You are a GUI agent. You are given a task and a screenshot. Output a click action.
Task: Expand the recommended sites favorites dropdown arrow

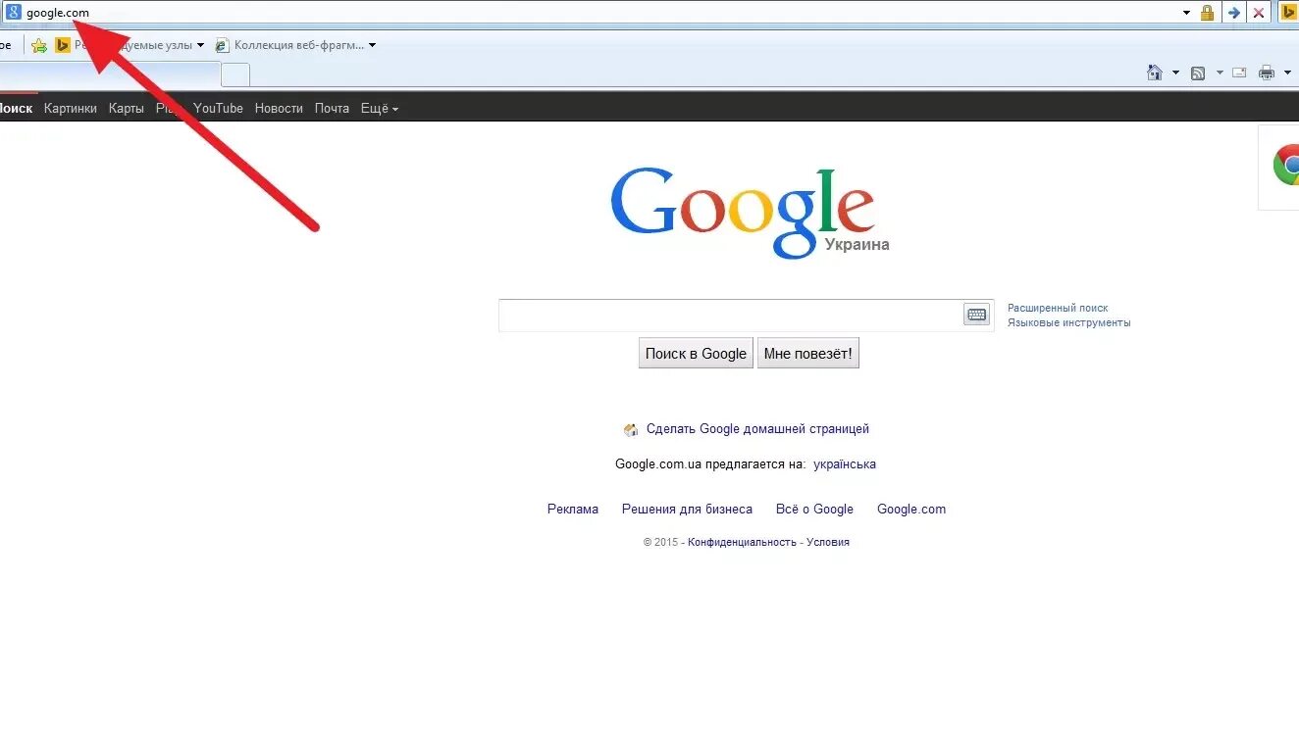[x=200, y=45]
